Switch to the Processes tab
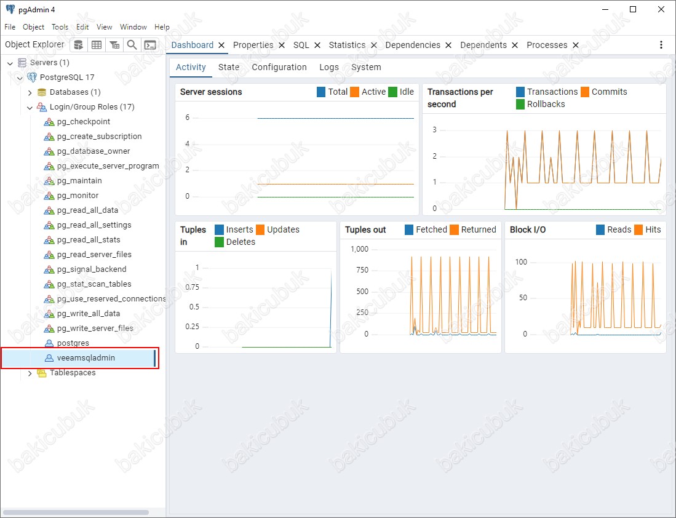Image resolution: width=676 pixels, height=518 pixels. coord(547,45)
